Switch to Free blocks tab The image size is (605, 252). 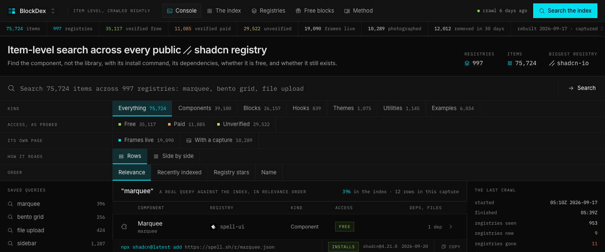click(315, 11)
